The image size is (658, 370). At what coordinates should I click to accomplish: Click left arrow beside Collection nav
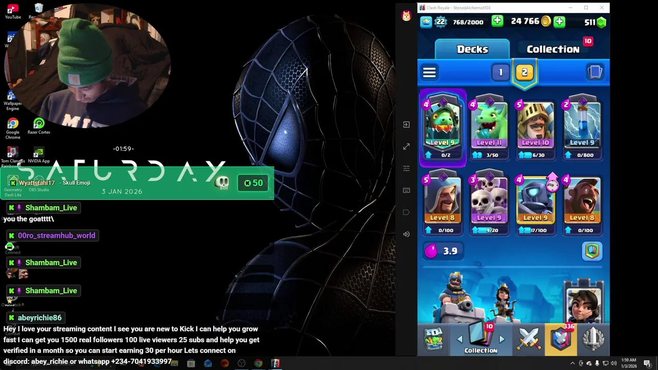460,339
